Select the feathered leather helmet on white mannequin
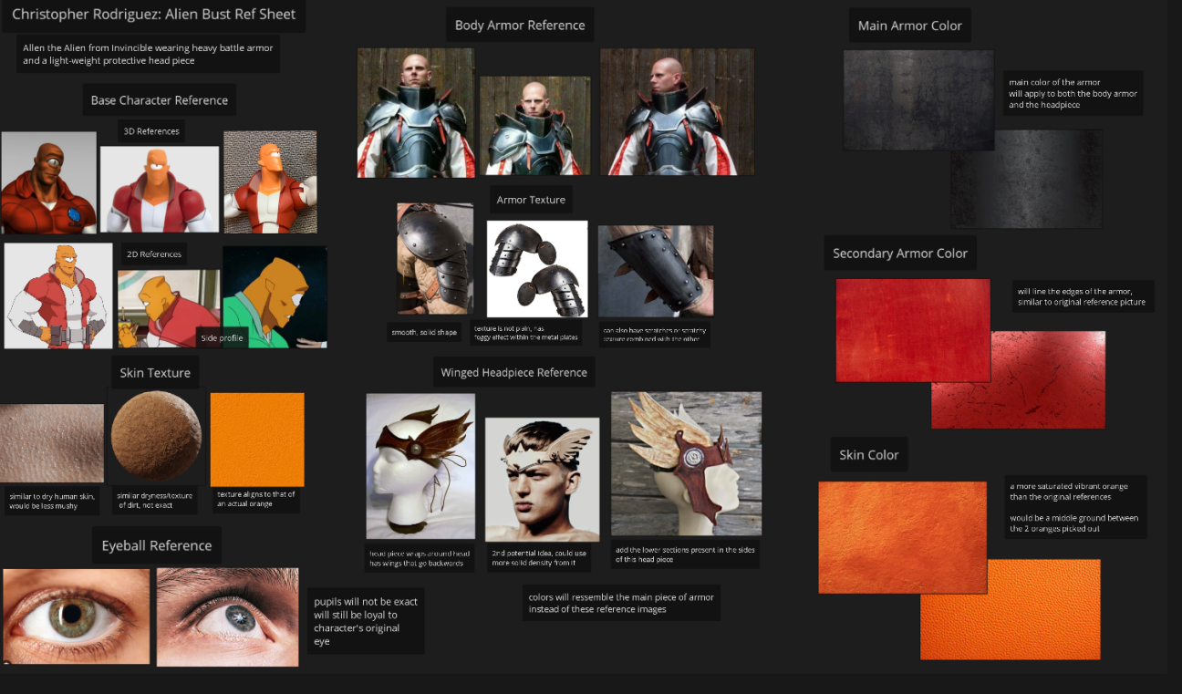1182x694 pixels. tap(686, 463)
